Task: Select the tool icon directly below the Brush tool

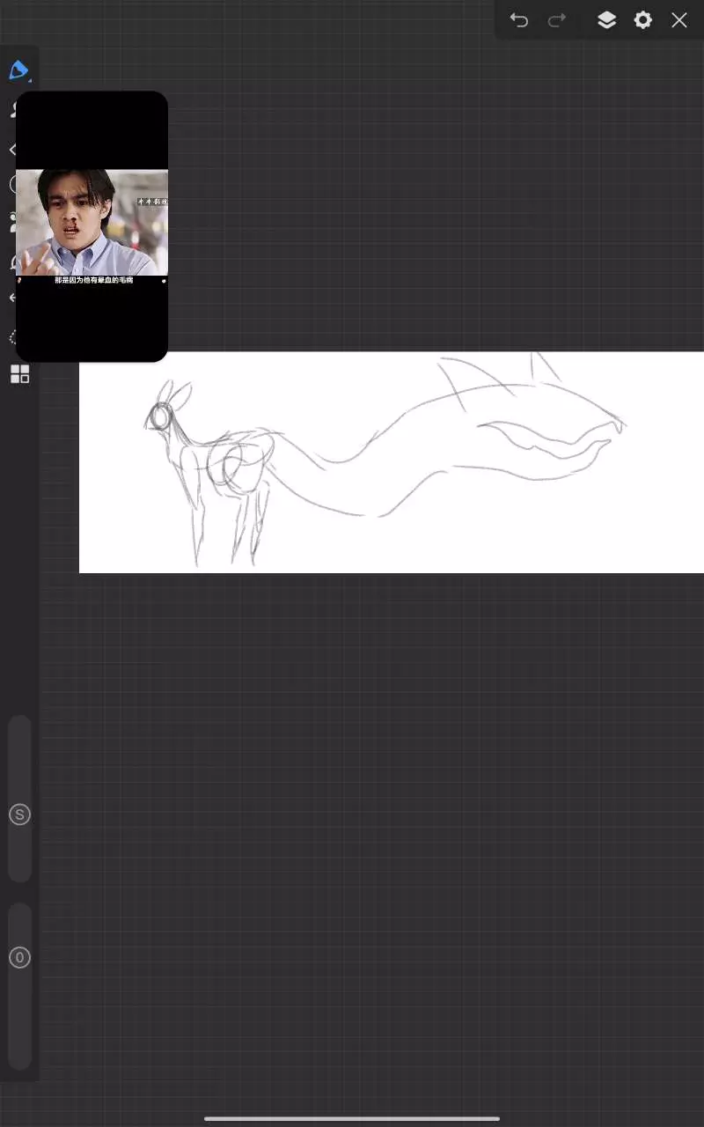Action: (x=12, y=109)
